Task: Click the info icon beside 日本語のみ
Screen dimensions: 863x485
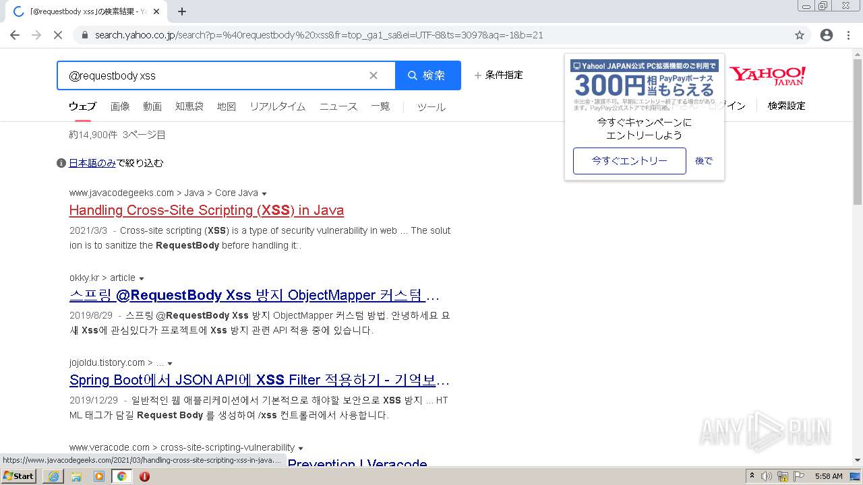Action: (x=61, y=163)
